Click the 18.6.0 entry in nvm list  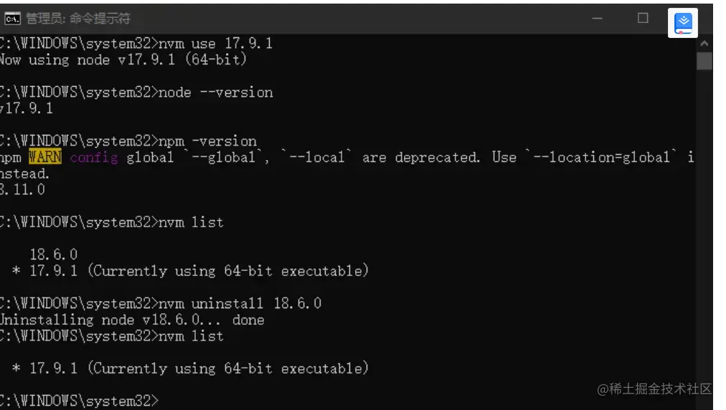(x=53, y=254)
